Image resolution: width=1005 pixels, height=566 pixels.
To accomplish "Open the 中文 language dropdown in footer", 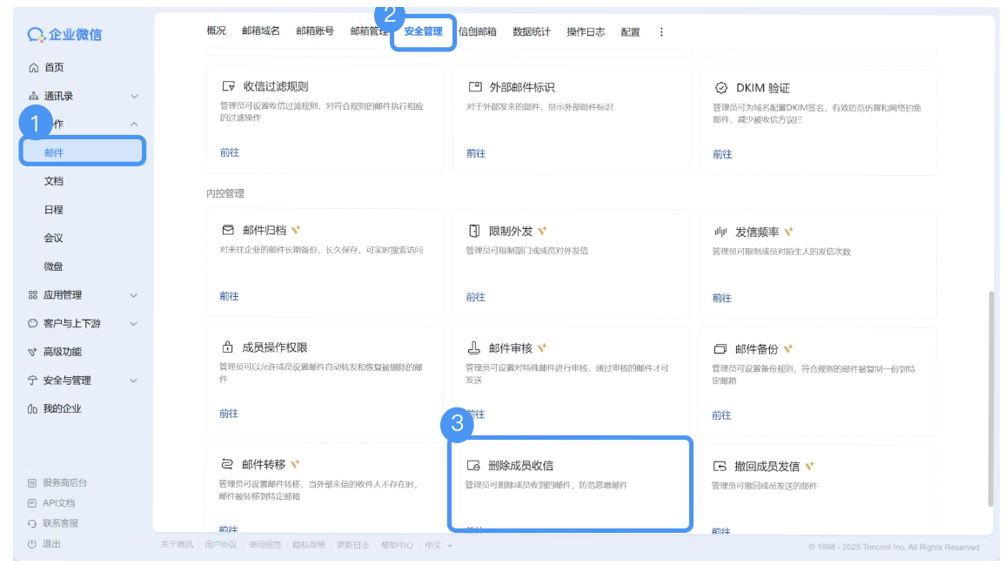I will point(439,545).
